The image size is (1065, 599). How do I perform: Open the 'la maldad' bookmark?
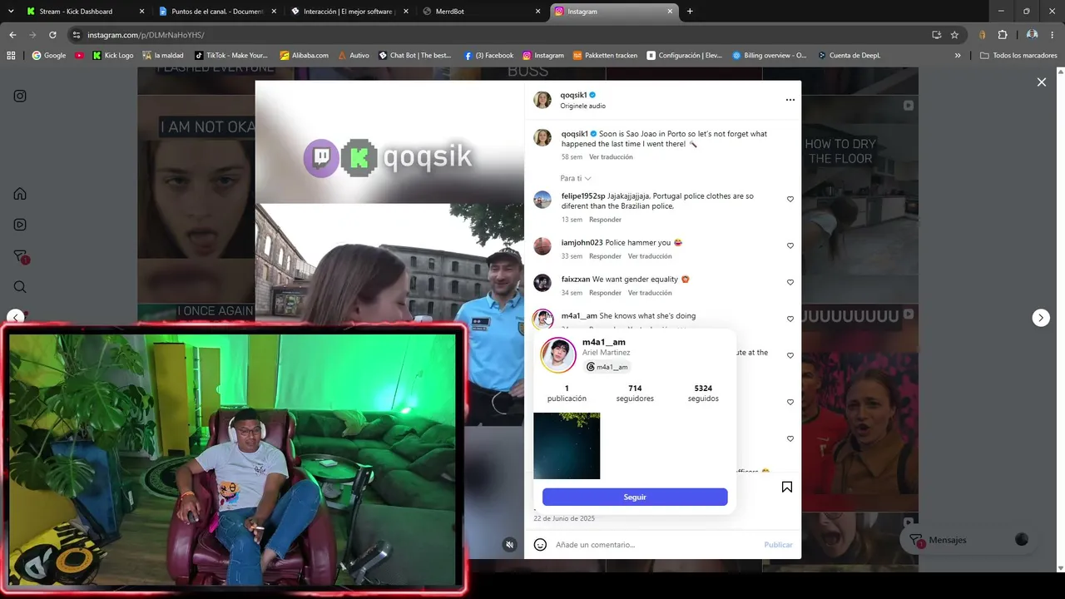[163, 56]
